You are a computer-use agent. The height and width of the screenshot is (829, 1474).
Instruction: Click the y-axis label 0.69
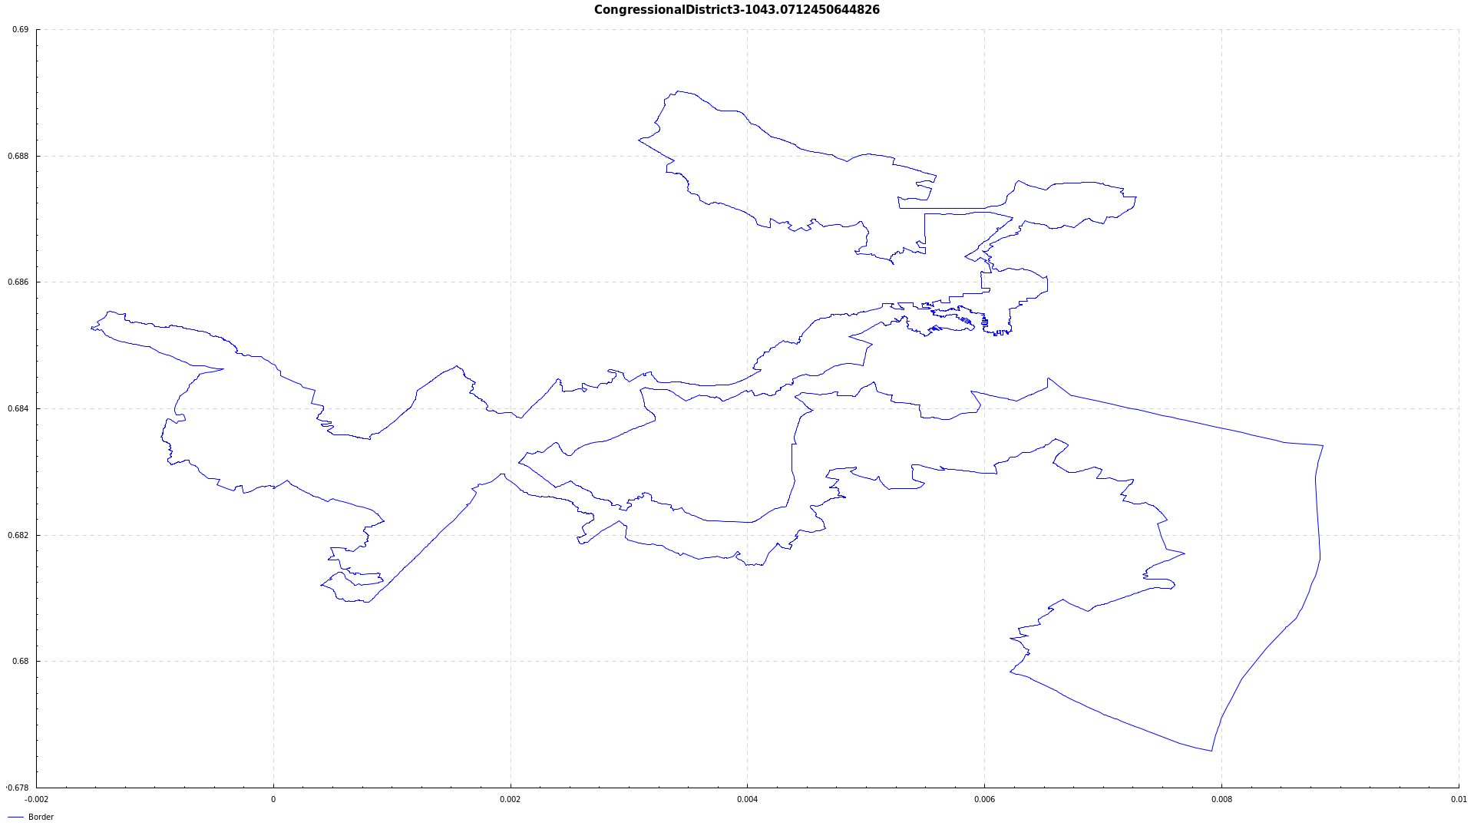[21, 30]
